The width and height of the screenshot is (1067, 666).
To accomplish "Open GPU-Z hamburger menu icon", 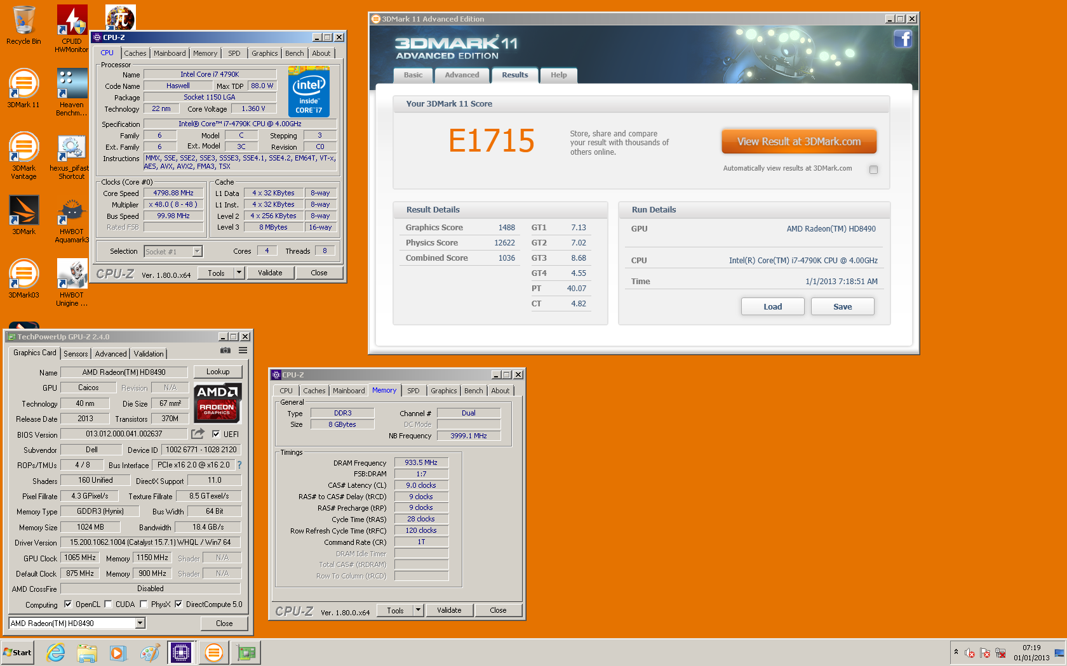I will [x=243, y=350].
